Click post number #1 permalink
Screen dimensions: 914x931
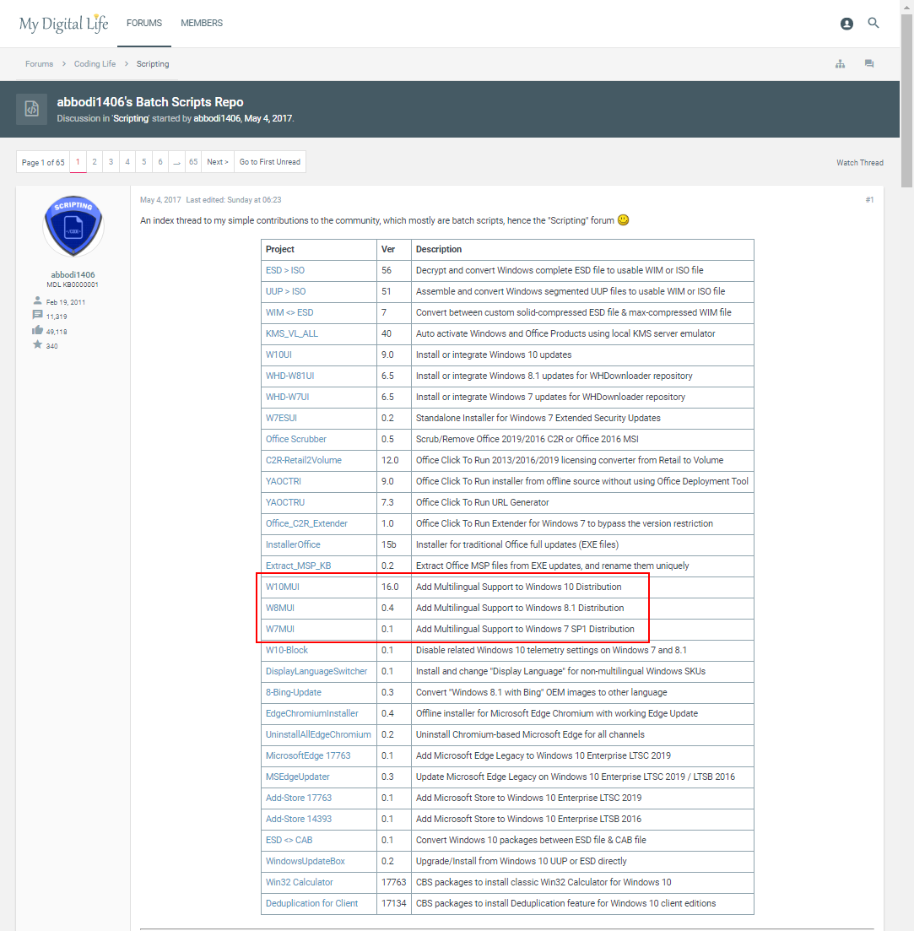click(x=869, y=199)
